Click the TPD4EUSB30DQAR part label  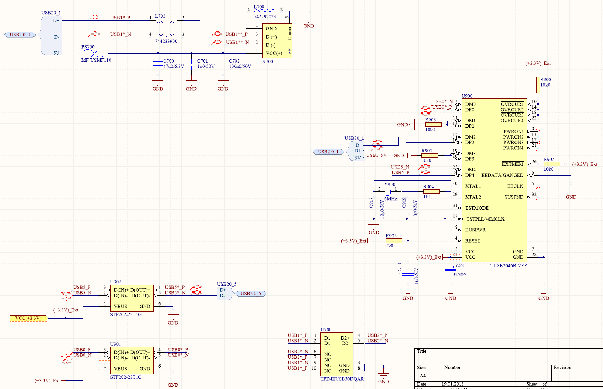point(342,379)
